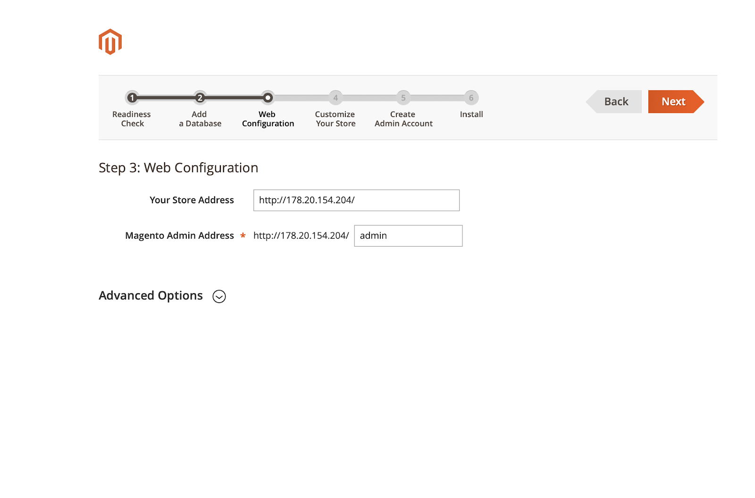Click the Advanced Options heading
The image size is (755, 498).
[151, 296]
